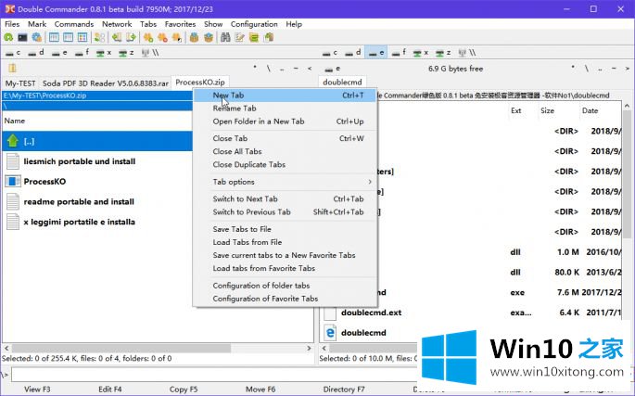Click the orange unselect-group icon with red minus
This screenshot has height=396, width=635.
162,38
